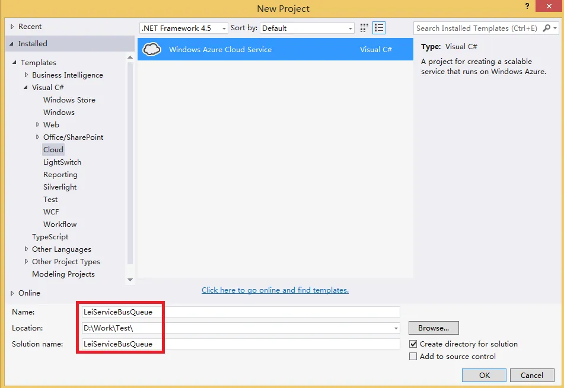The image size is (564, 388).
Task: Expand Other Languages node arrow
Action: tap(26, 249)
